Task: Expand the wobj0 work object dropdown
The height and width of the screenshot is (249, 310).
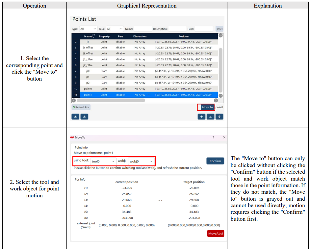Action: pos(141,161)
